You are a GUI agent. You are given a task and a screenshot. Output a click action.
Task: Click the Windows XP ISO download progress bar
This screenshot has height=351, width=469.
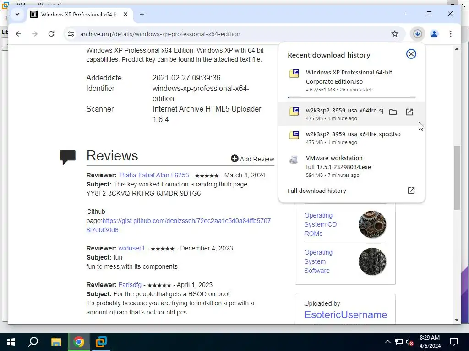[x=351, y=97]
